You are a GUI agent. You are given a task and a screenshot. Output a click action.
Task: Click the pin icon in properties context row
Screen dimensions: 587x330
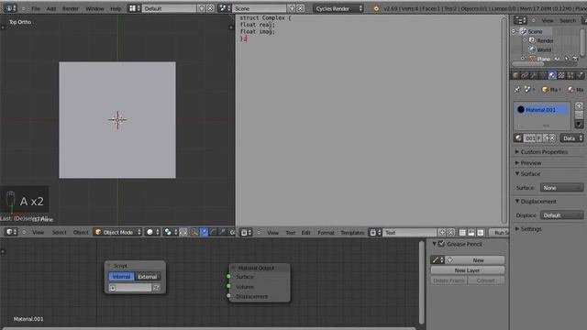coord(517,90)
